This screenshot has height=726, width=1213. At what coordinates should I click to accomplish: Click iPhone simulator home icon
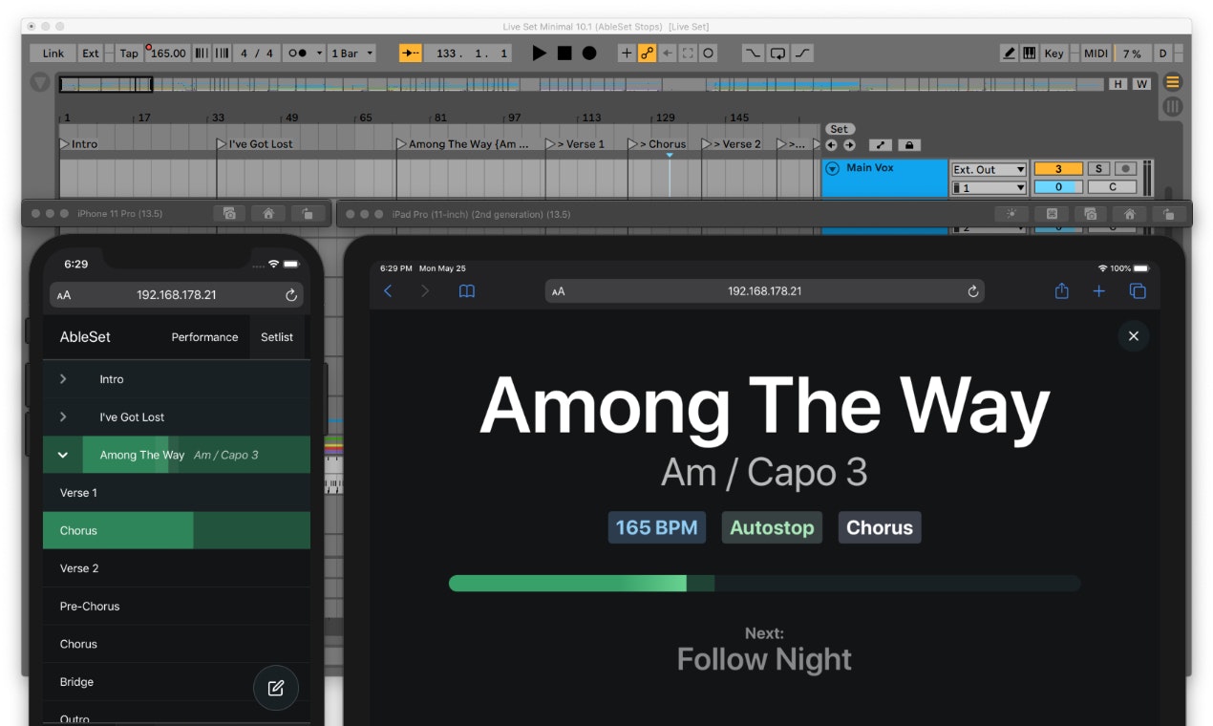[x=268, y=214]
